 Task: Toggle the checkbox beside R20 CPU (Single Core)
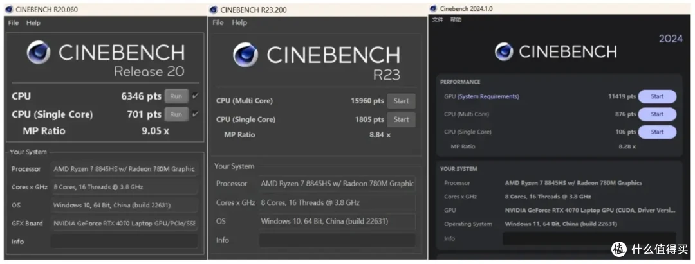(x=196, y=114)
